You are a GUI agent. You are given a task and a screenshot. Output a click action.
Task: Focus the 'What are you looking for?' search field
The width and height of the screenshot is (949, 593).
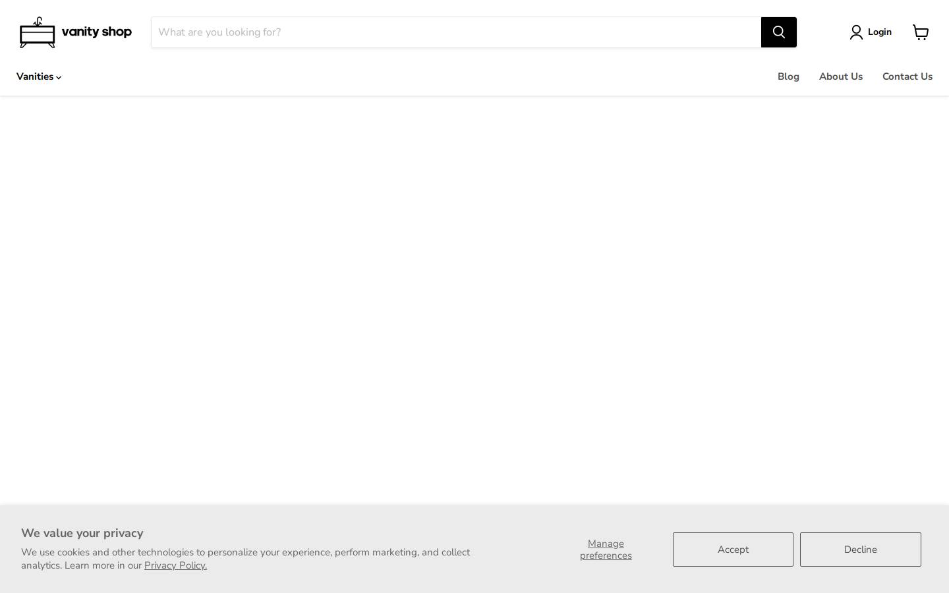[x=456, y=32]
